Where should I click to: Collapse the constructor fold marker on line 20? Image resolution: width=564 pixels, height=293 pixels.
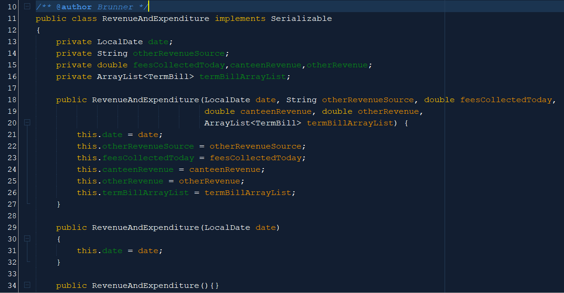point(27,123)
